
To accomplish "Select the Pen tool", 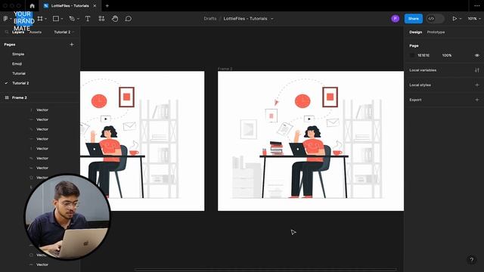I will point(72,18).
